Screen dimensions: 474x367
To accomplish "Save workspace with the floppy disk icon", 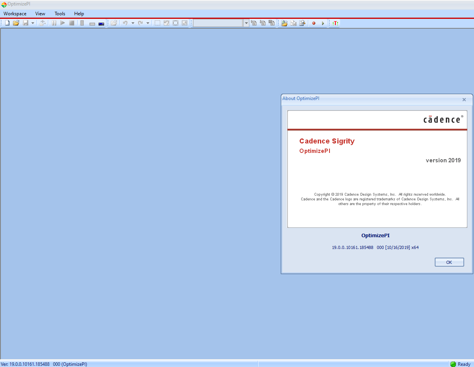I will click(x=26, y=23).
